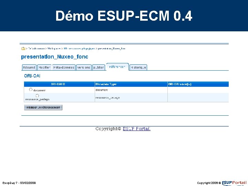Open the publier tab
Screen dimensions: 248x186
point(99,68)
